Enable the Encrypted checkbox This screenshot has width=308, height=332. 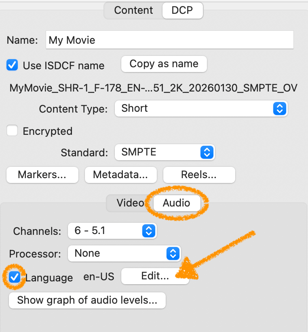(13, 131)
